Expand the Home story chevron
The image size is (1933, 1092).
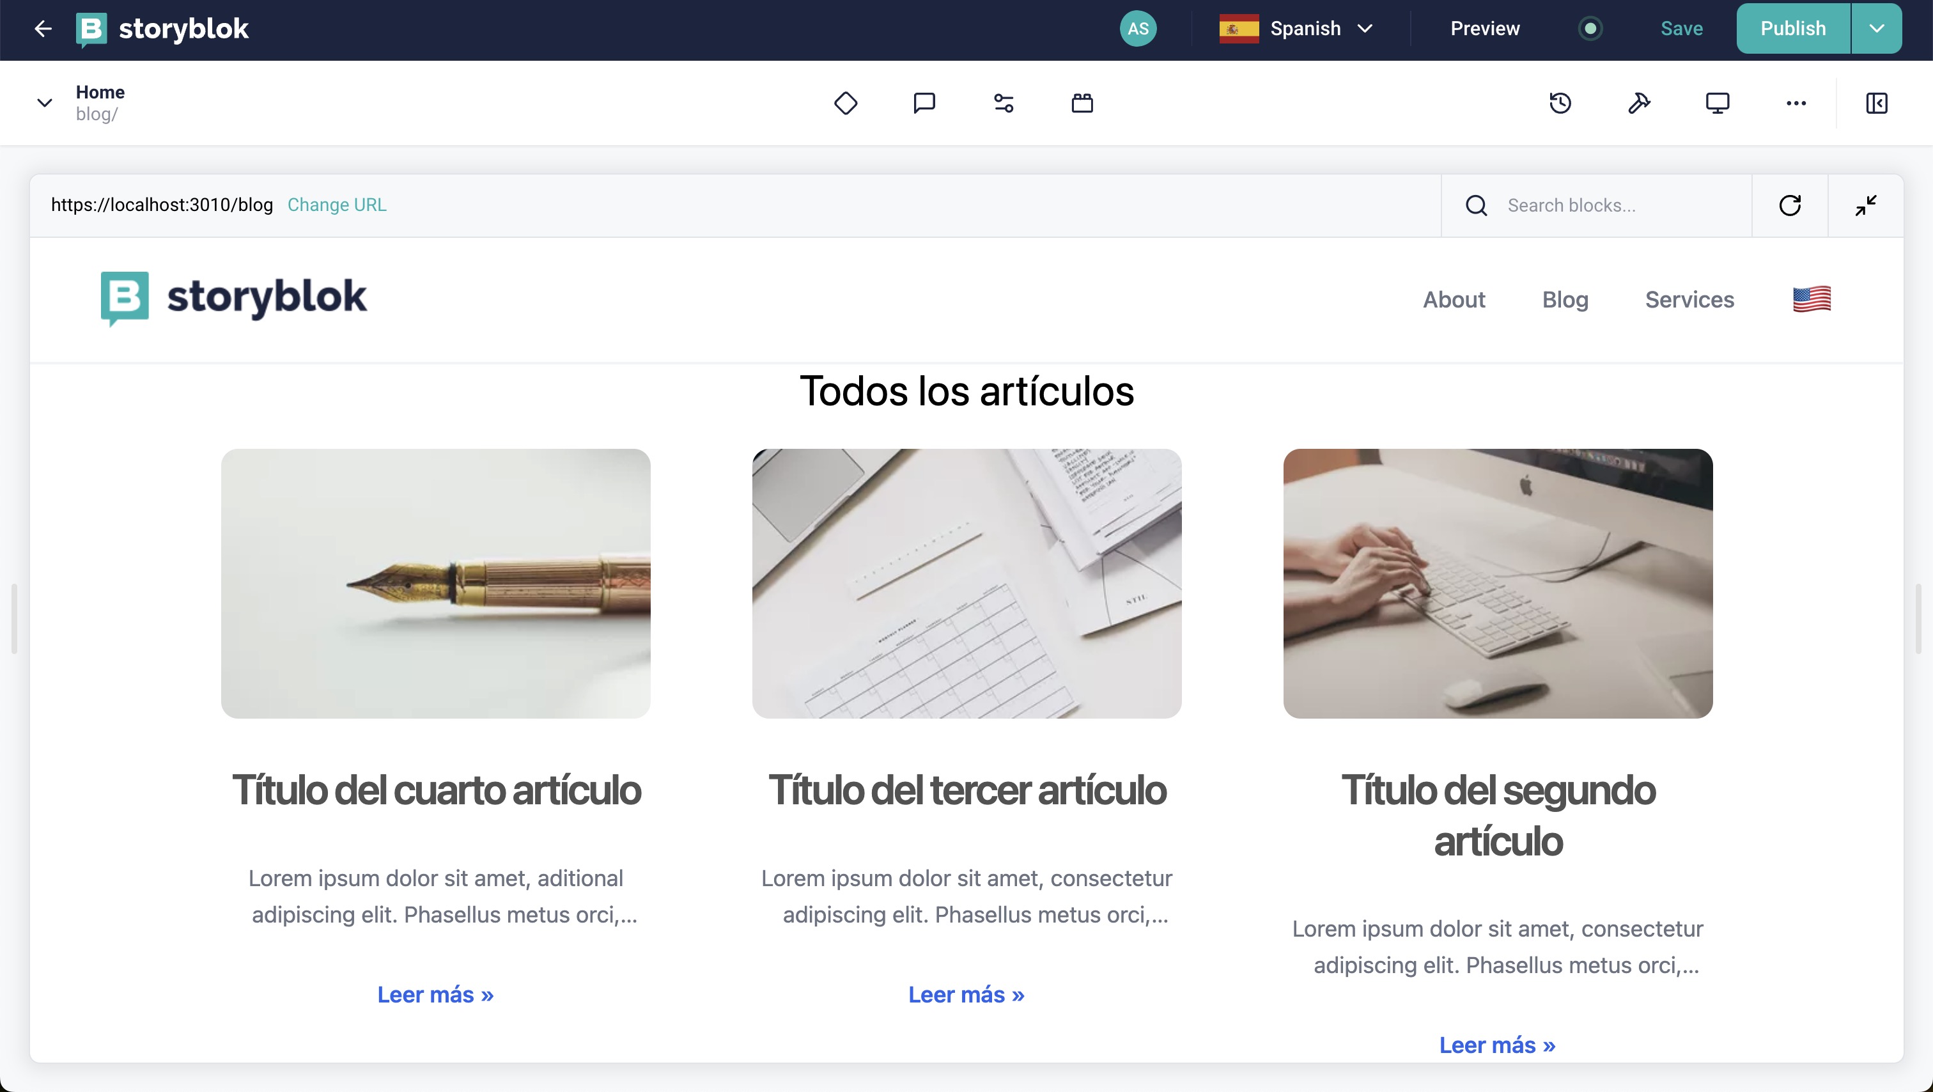[43, 102]
